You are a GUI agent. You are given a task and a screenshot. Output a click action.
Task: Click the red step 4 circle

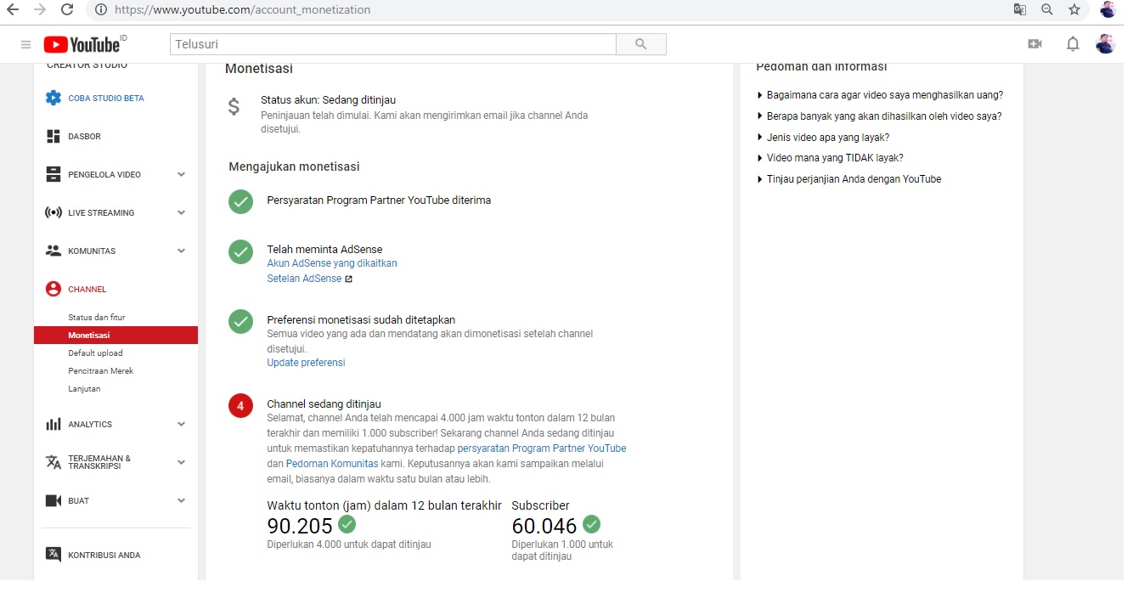240,407
